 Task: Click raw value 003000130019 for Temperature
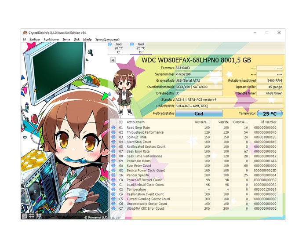point(265,190)
